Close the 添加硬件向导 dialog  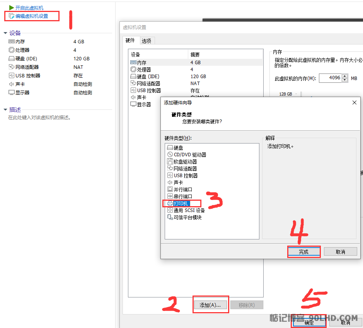click(354, 102)
